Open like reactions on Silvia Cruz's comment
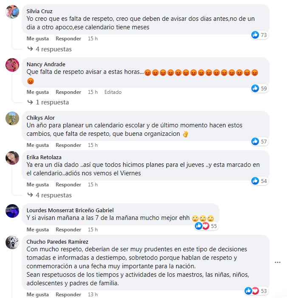Viewport: 287px width, 298px height. pos(259,35)
